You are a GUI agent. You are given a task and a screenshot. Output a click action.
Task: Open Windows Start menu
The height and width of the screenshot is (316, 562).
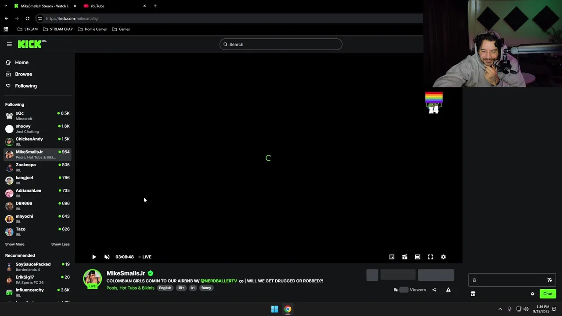tap(274, 309)
